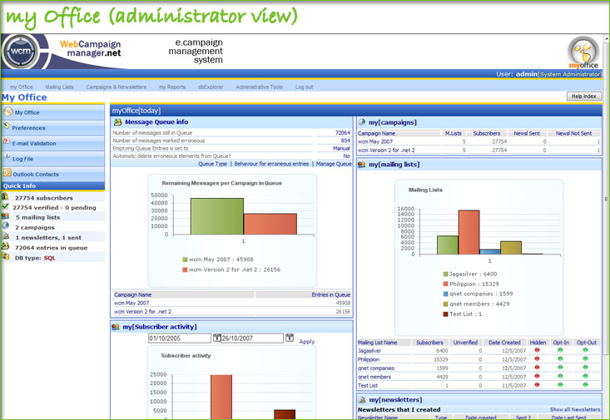Click the Apply link for date range
Screen dimensions: 610x420
pyautogui.click(x=306, y=342)
